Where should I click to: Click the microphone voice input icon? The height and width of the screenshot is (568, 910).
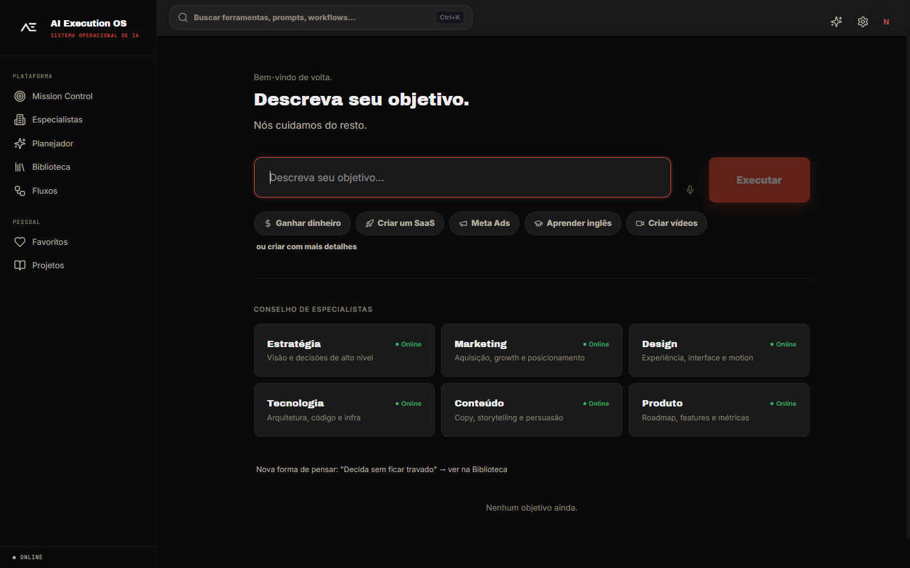click(x=690, y=190)
